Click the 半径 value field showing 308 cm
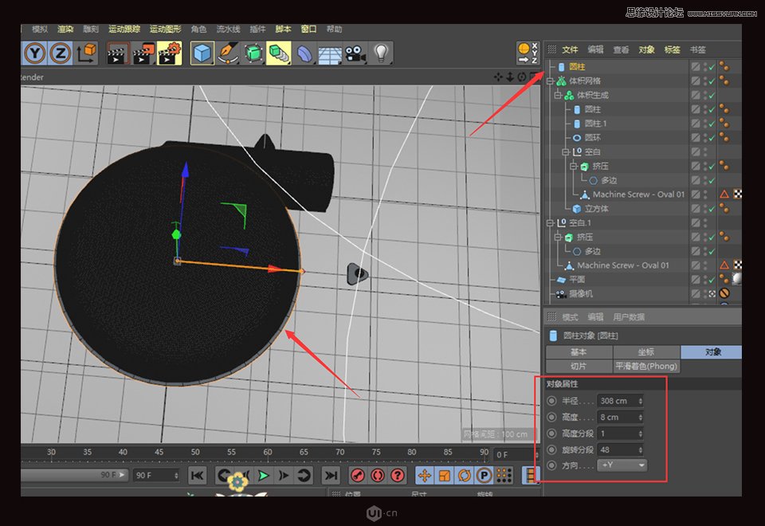The image size is (765, 526). pos(614,401)
